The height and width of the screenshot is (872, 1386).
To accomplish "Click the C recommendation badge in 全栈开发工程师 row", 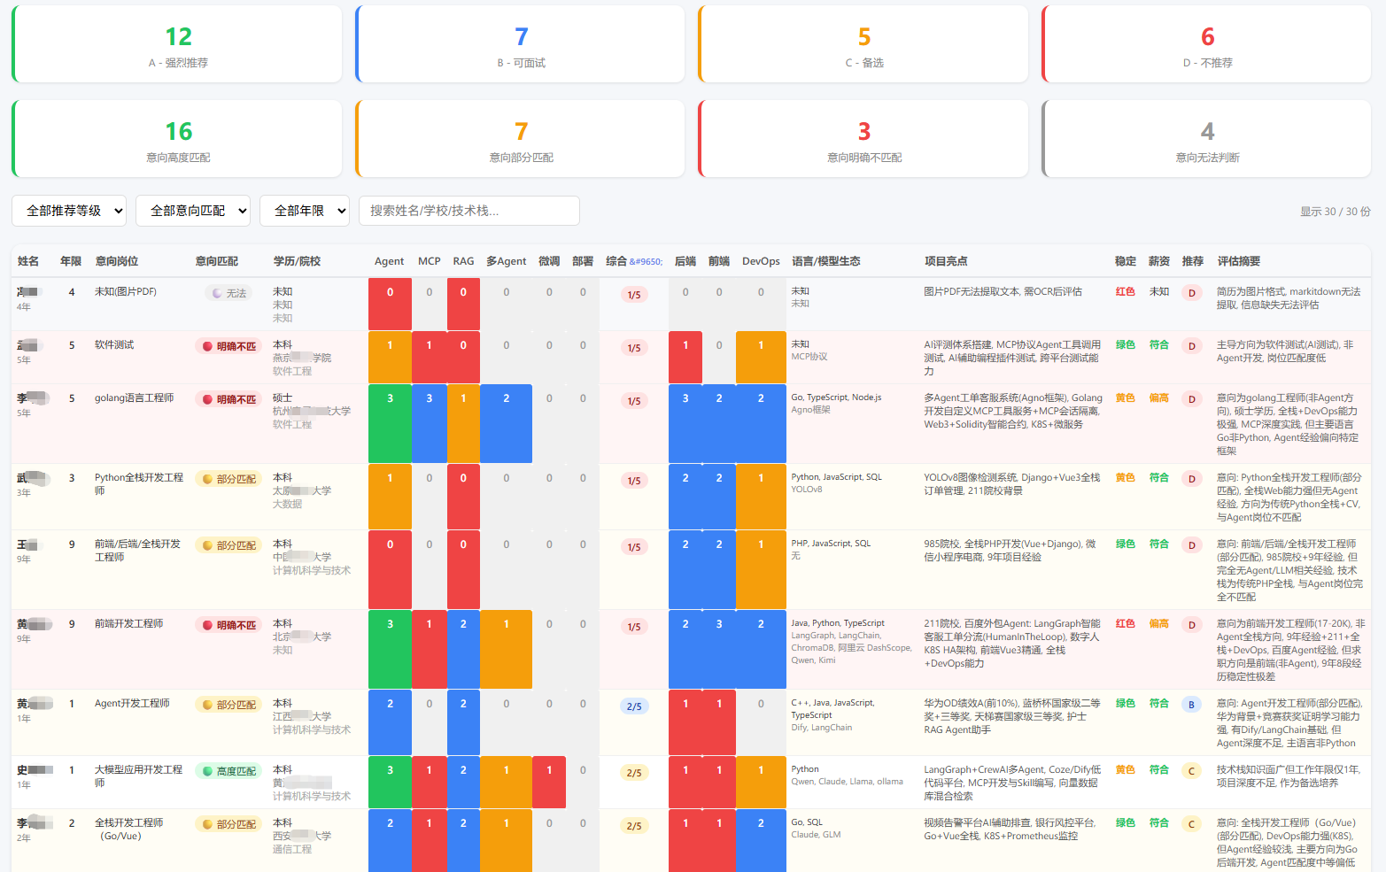I will [1191, 824].
